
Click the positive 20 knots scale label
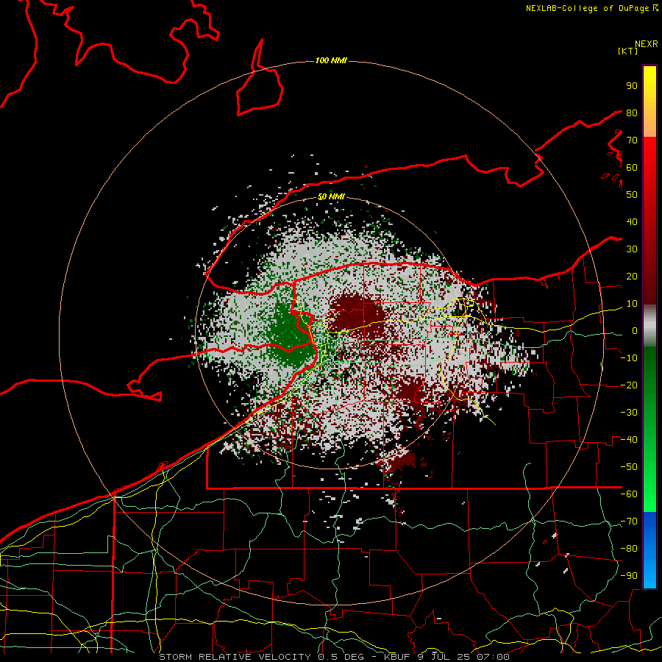coord(632,276)
